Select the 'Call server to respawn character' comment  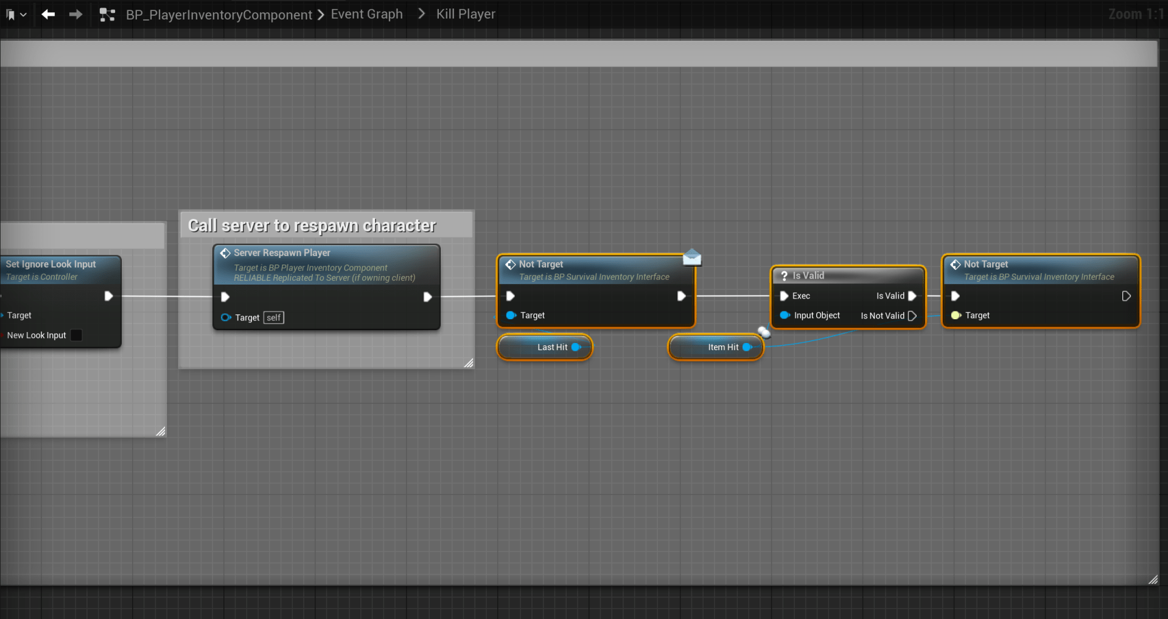point(312,226)
